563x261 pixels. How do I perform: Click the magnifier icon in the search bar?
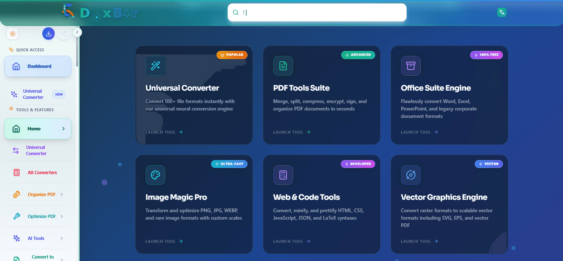(235, 12)
